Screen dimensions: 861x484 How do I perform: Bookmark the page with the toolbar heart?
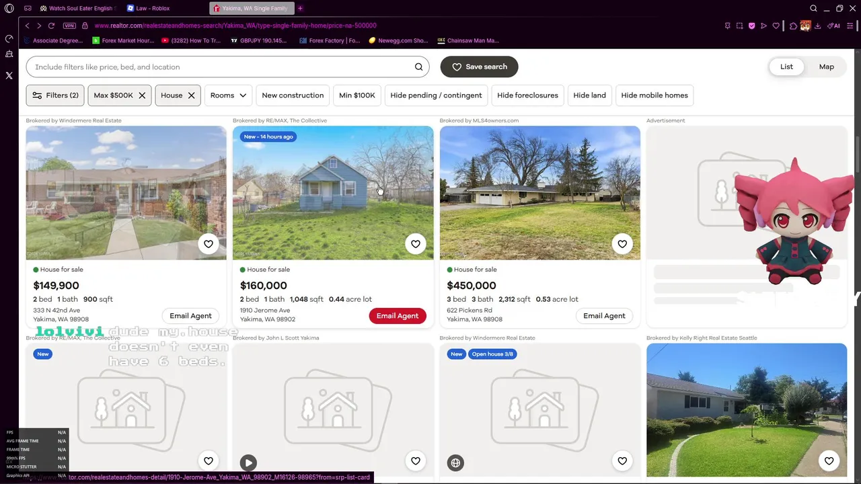coord(776,26)
